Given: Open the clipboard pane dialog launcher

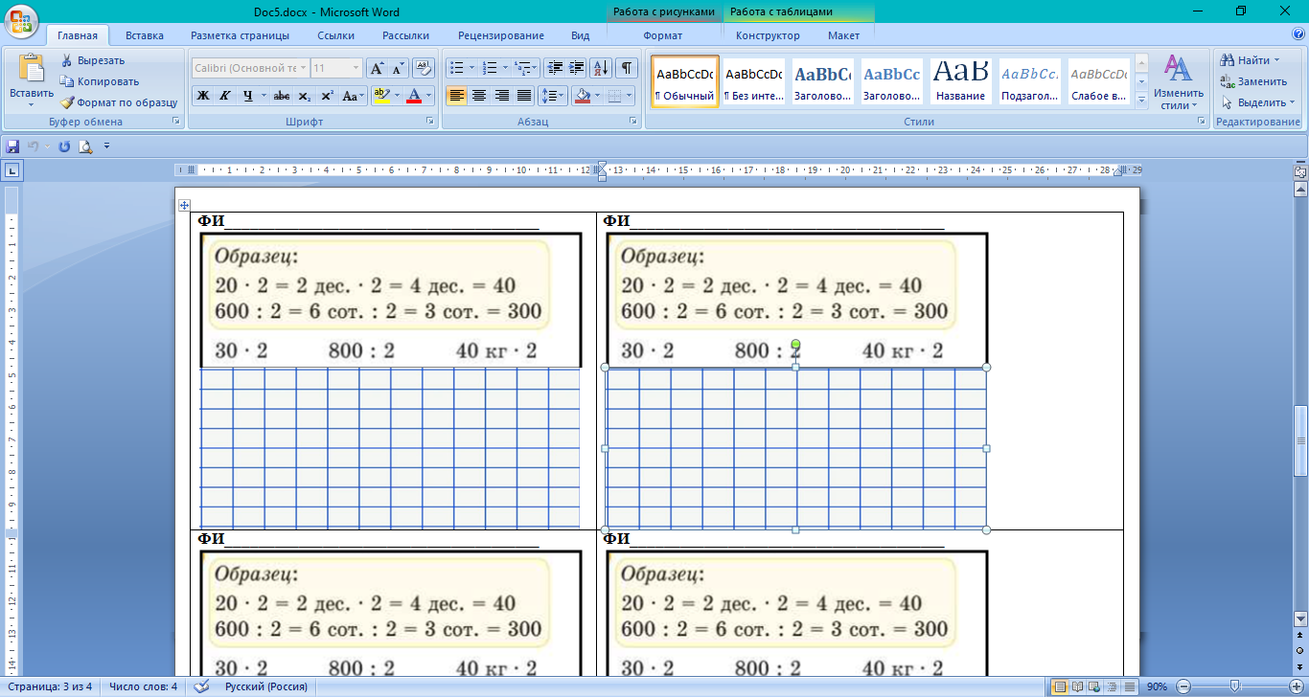Looking at the screenshot, I should click(x=175, y=122).
